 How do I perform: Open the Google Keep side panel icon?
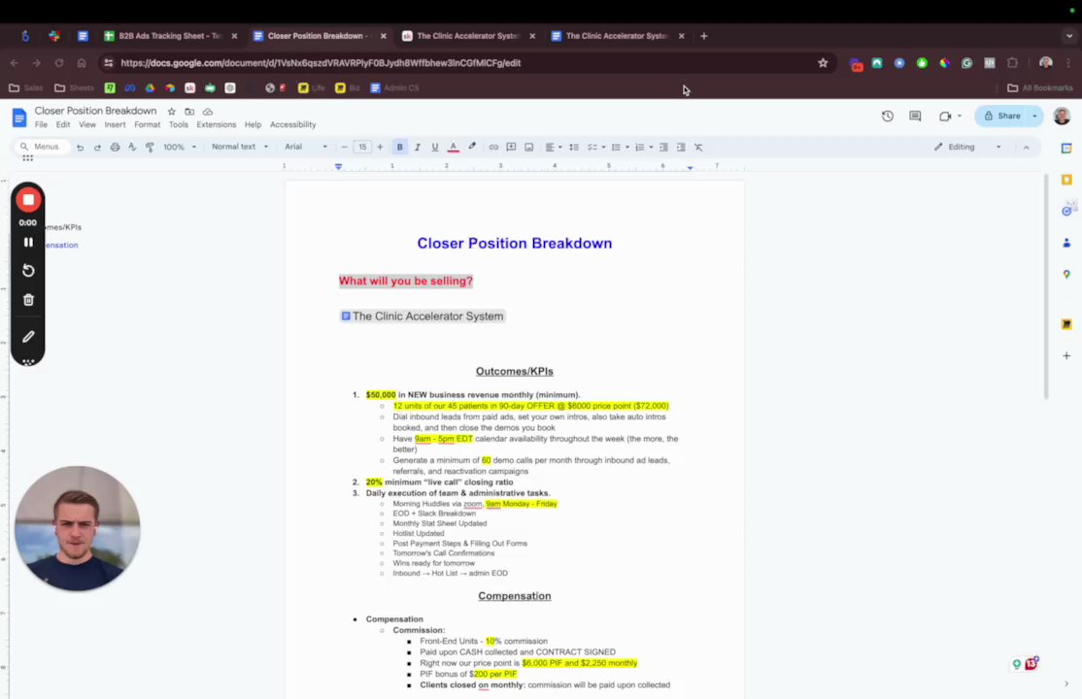[x=1066, y=180]
